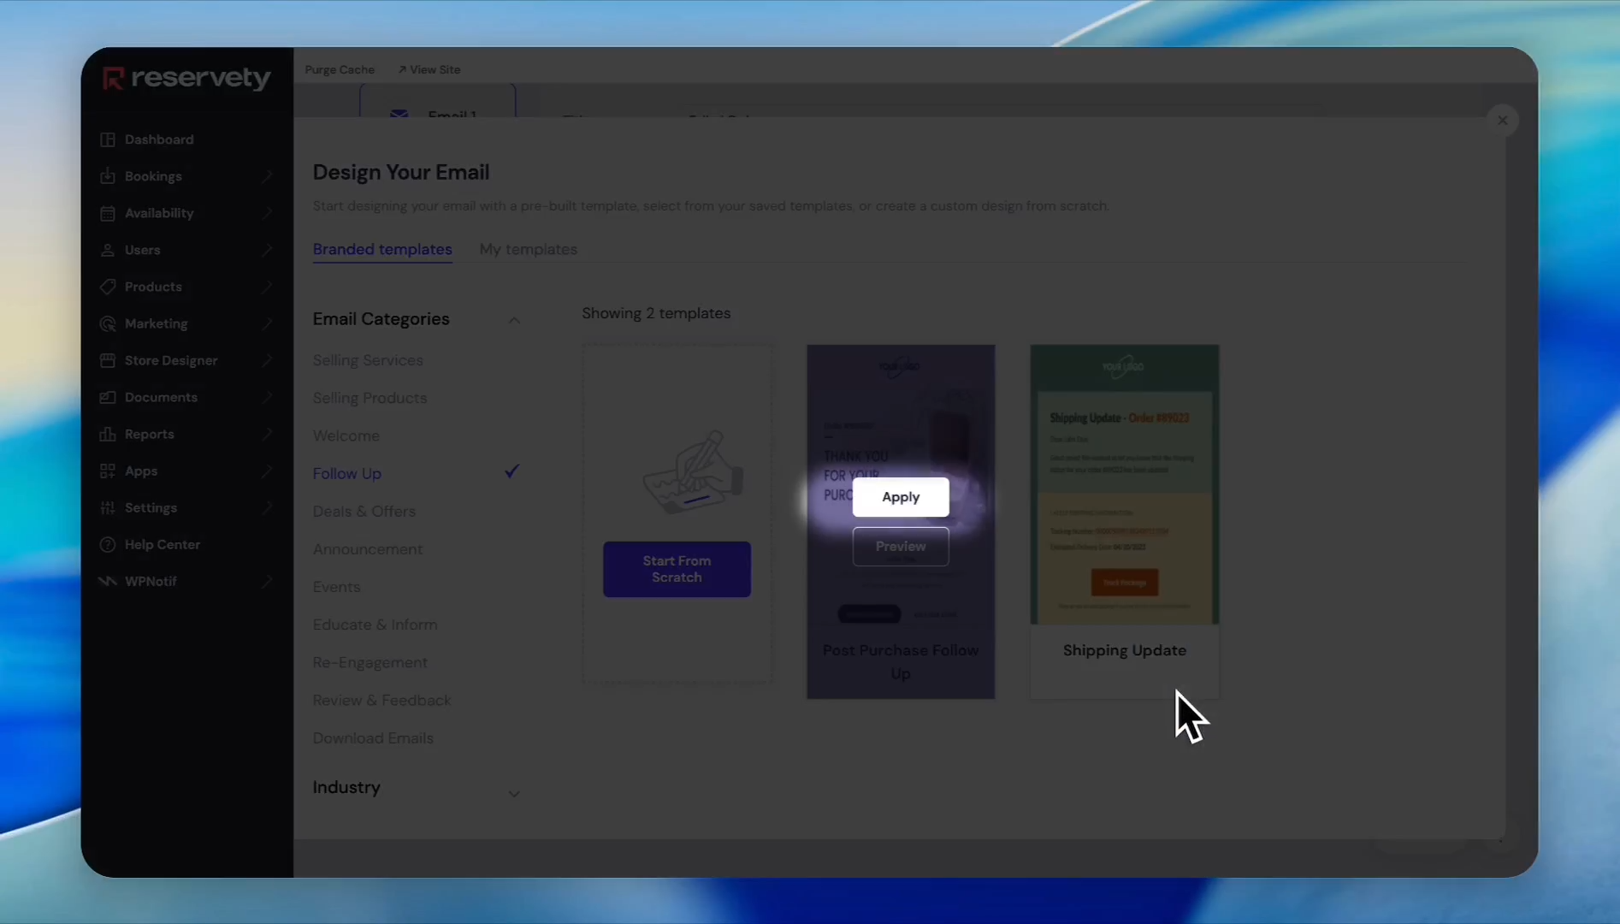Click the Documents sidebar icon
The image size is (1620, 924).
(108, 397)
